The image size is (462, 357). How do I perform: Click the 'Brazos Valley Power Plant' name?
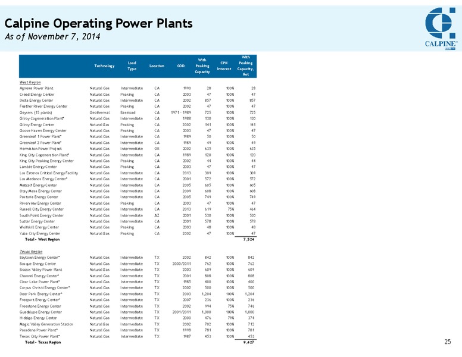click(40, 270)
